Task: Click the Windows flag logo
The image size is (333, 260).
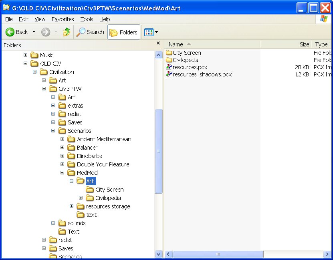Action: (x=324, y=19)
